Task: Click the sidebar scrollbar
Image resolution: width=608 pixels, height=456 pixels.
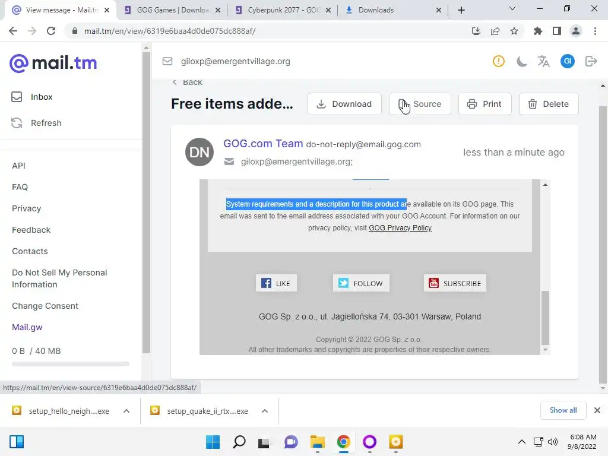Action: (146, 202)
